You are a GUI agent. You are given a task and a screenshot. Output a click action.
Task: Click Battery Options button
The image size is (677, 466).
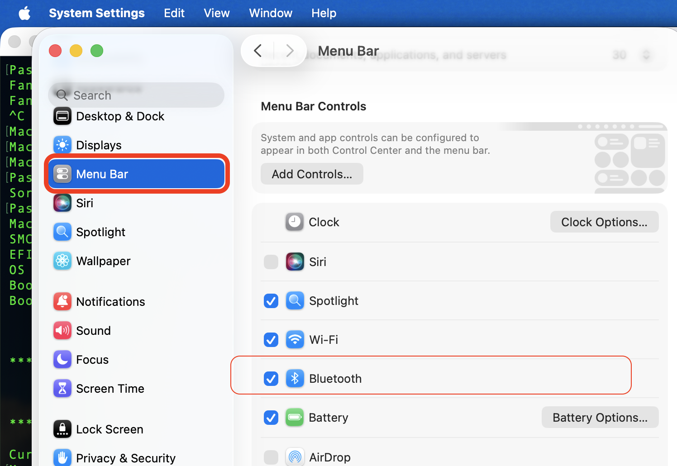point(600,418)
